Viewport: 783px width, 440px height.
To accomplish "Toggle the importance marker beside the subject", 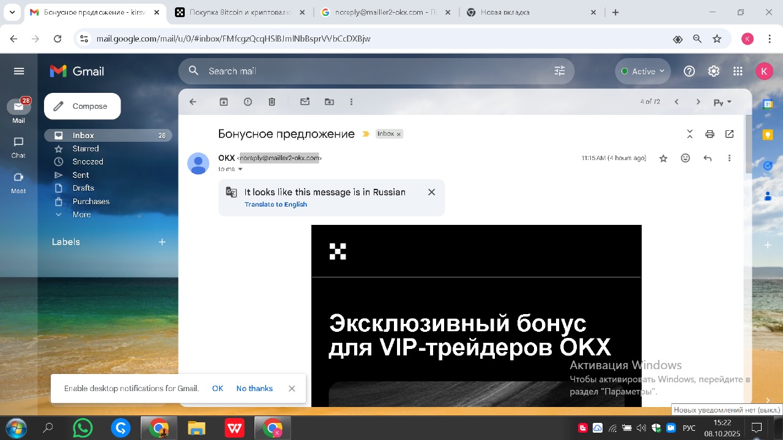I will [366, 134].
